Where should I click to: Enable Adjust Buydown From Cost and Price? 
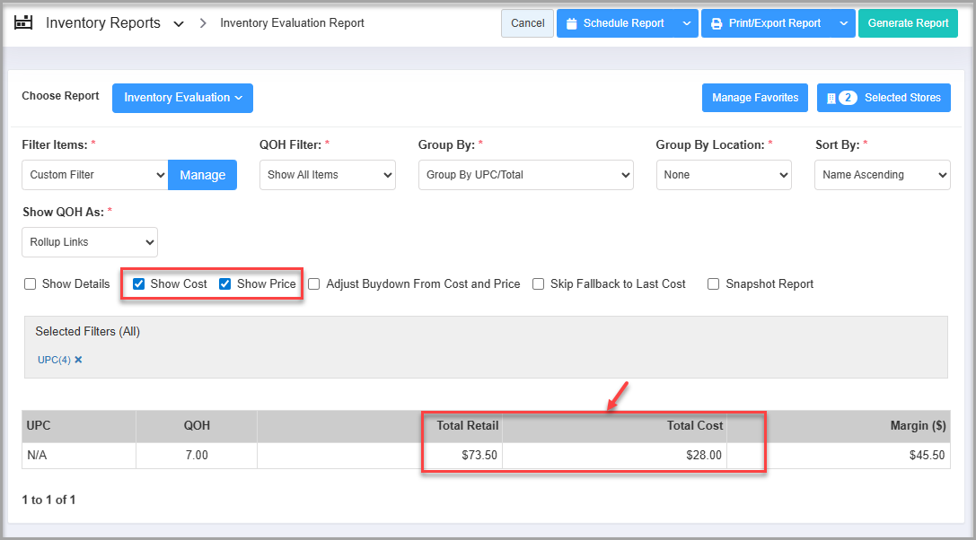314,284
